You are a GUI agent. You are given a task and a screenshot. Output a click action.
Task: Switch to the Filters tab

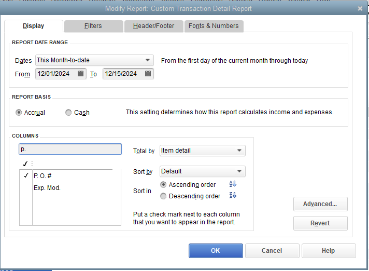click(x=93, y=26)
